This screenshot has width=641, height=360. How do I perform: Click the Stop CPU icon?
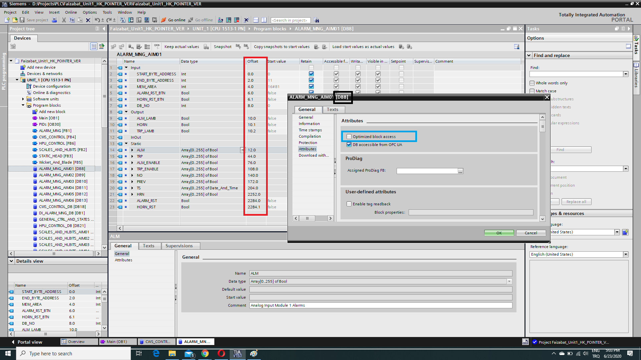(237, 20)
